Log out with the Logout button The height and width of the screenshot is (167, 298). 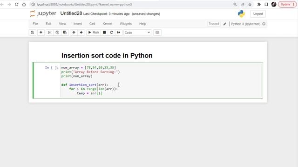point(258,13)
